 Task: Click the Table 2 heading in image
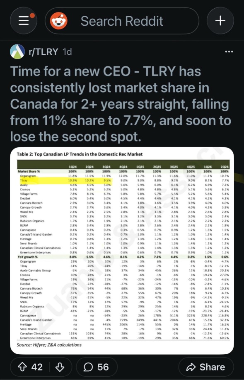[x=80, y=154]
